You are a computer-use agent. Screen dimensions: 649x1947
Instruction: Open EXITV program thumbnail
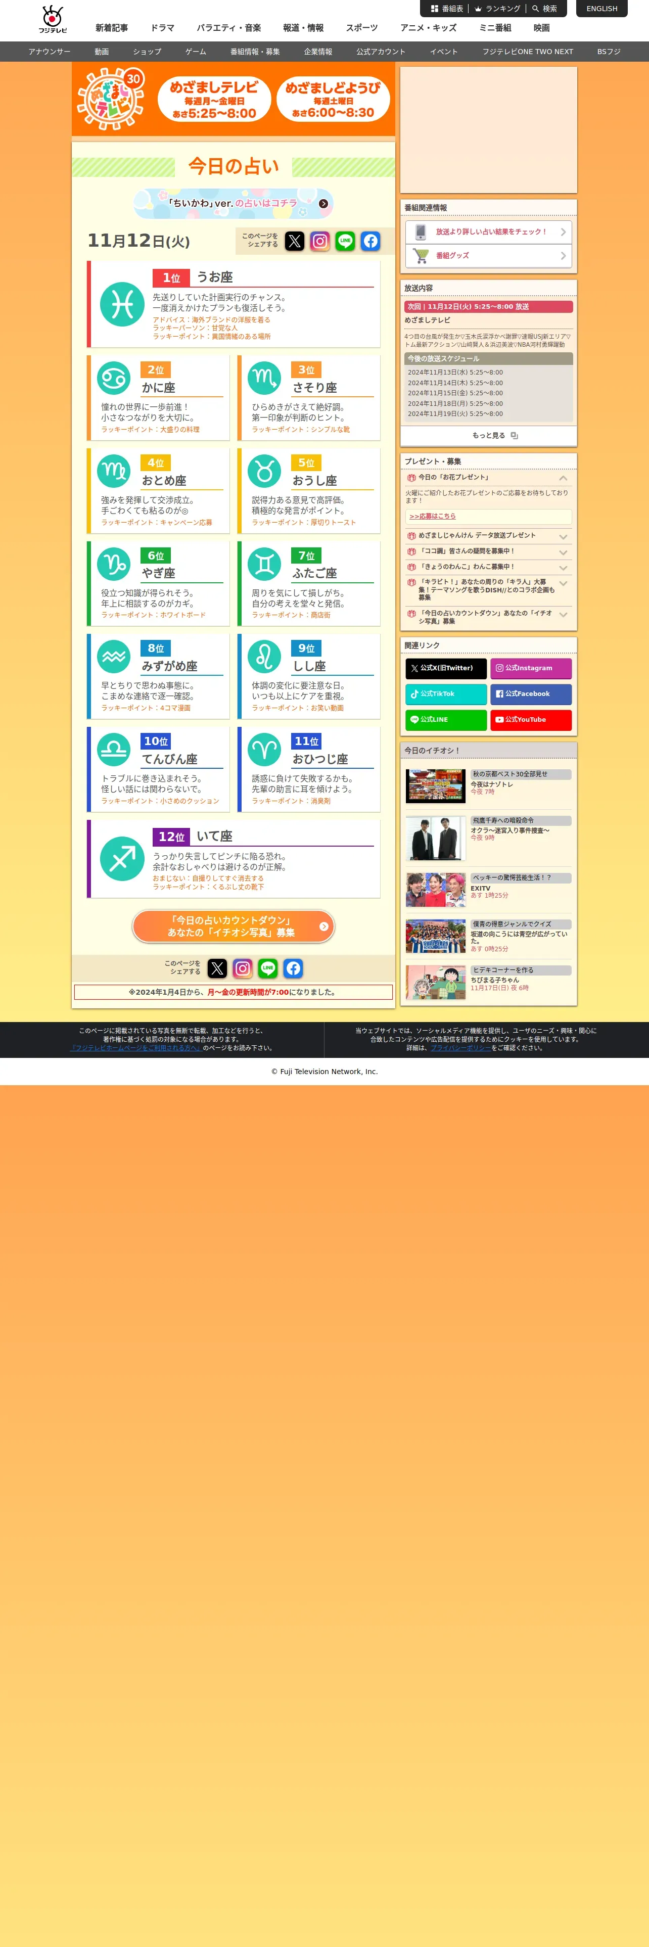click(436, 891)
